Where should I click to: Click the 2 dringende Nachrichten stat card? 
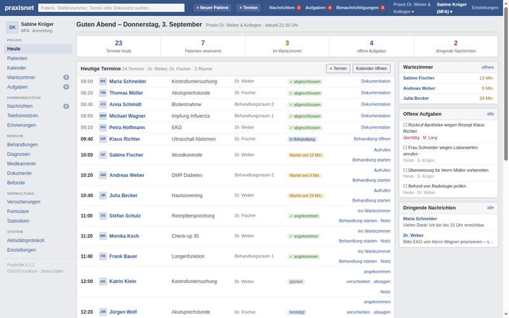[x=456, y=46]
